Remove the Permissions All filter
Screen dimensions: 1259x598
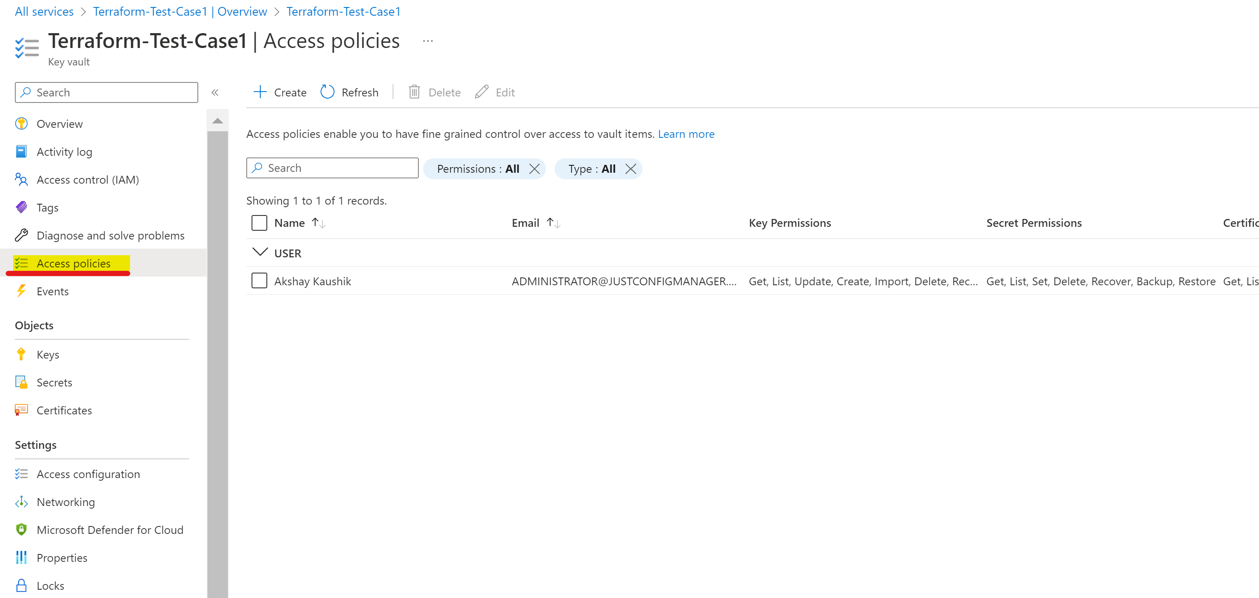click(x=535, y=168)
